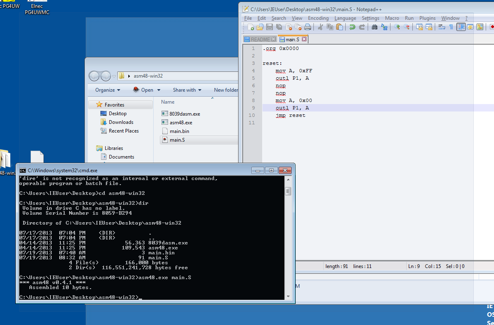
Task: Toggle synchronized vertical scrolling
Action: tap(419, 27)
